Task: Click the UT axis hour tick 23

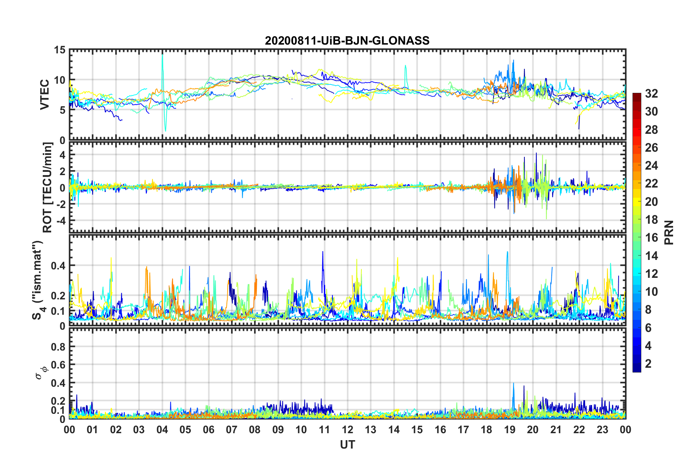Action: click(x=603, y=430)
